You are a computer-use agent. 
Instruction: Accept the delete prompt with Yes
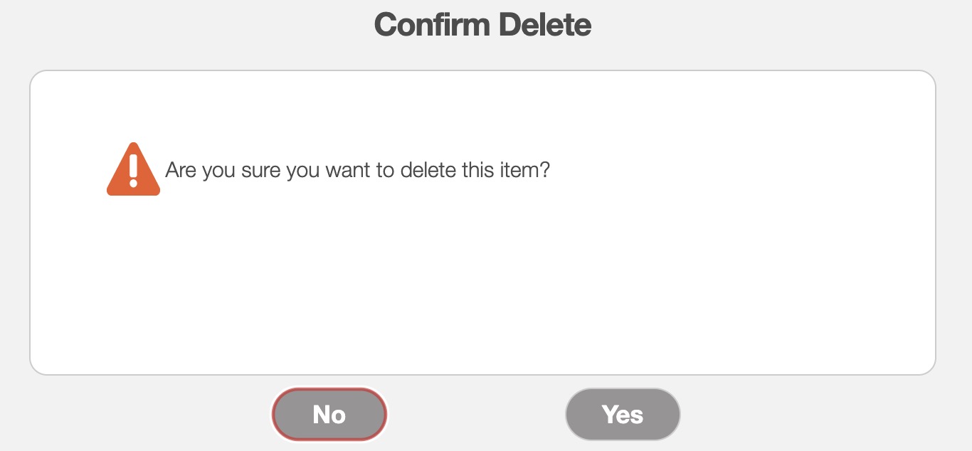[623, 414]
